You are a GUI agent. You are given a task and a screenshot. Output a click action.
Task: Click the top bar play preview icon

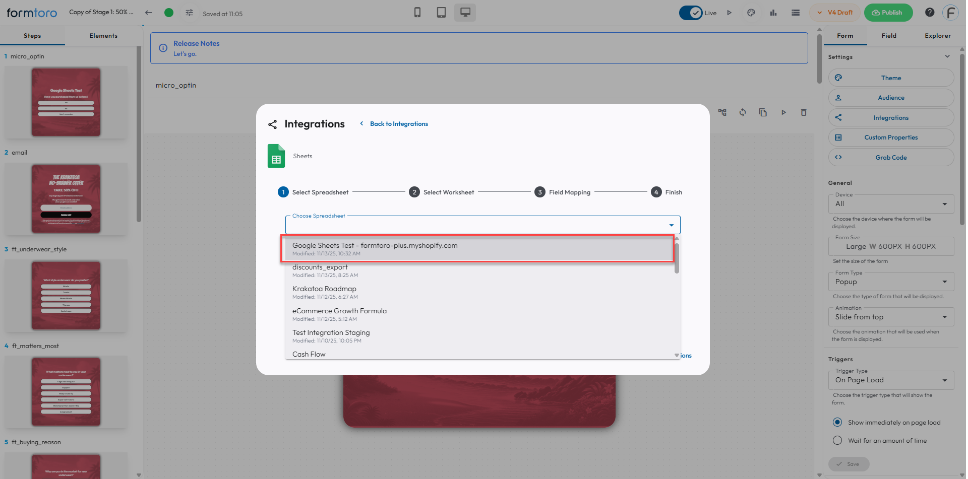click(x=729, y=13)
